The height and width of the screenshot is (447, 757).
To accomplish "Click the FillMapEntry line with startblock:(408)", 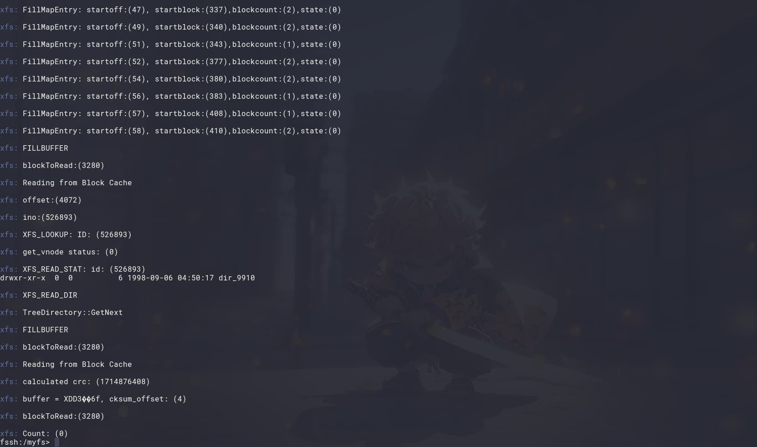I will pos(171,113).
